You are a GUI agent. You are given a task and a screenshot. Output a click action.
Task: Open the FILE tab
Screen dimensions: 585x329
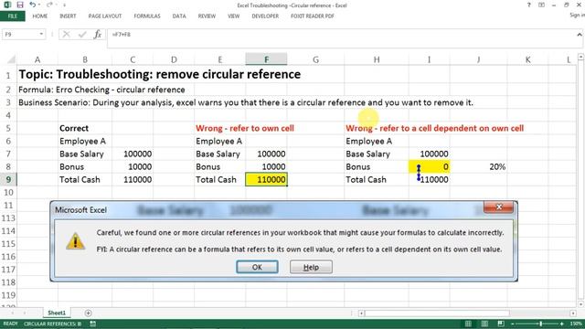point(13,16)
